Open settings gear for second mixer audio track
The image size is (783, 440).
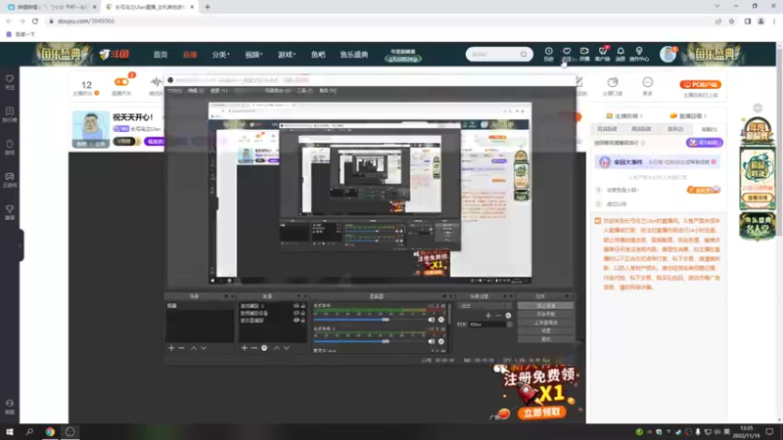tap(441, 341)
